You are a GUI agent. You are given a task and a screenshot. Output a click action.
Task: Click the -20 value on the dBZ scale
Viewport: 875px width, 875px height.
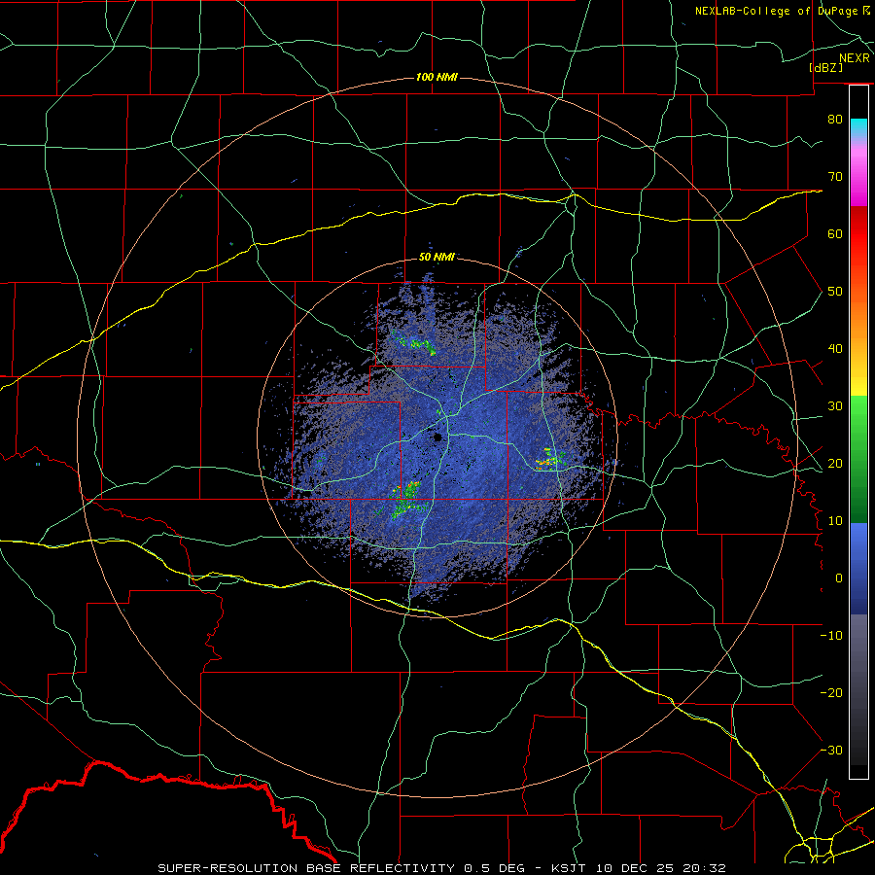(x=831, y=693)
